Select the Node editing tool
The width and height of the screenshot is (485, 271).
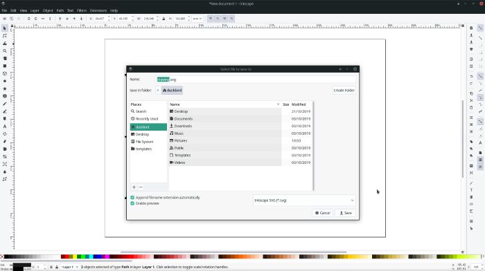tap(5, 36)
